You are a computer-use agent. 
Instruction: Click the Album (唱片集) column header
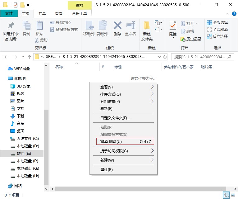coord(207,67)
